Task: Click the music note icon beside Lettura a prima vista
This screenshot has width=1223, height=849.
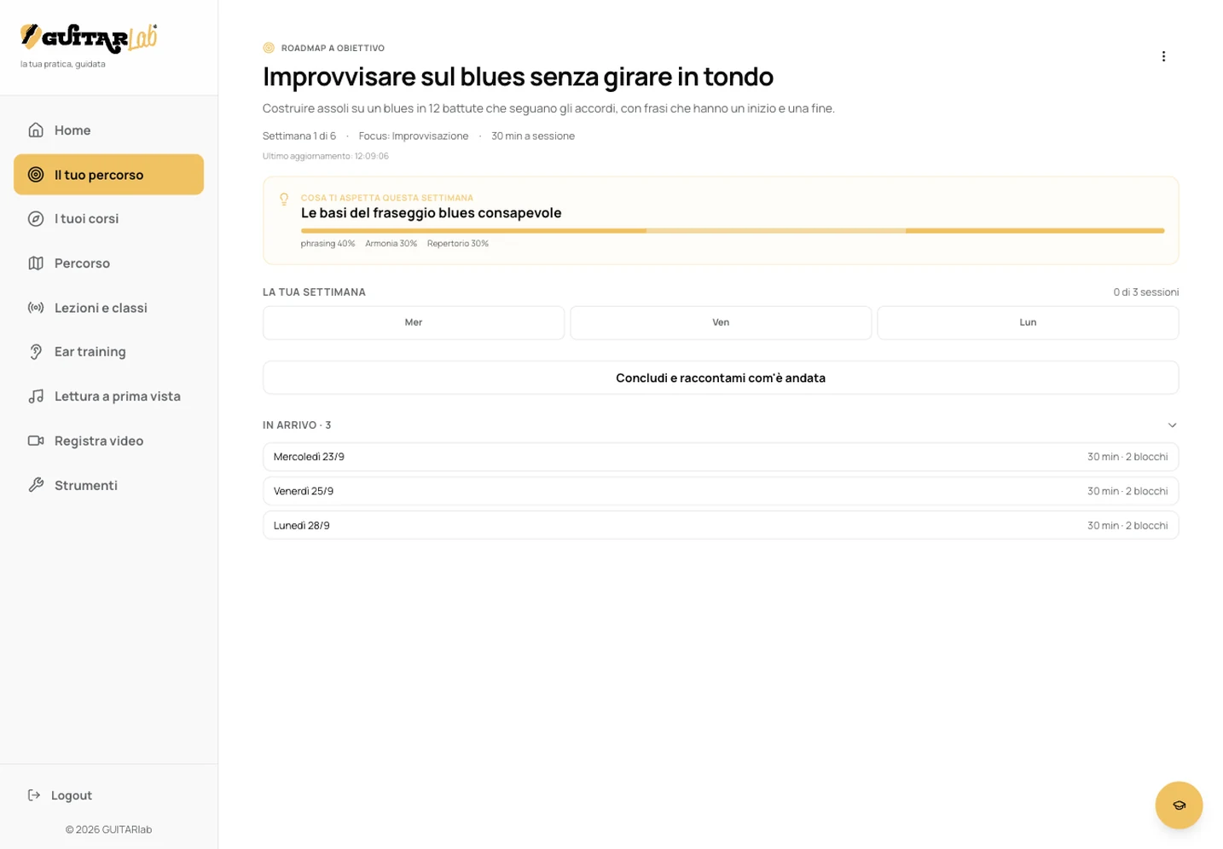Action: [36, 396]
